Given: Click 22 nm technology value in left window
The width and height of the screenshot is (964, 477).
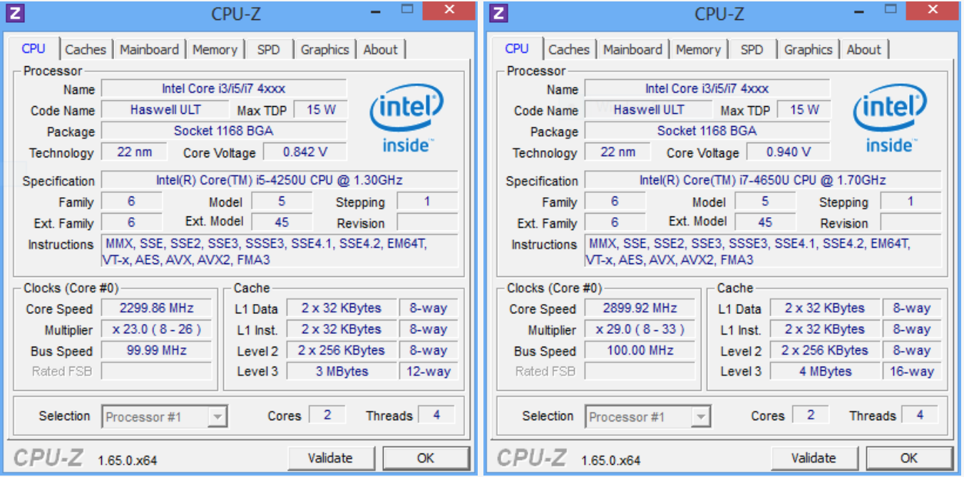Looking at the screenshot, I should click(134, 152).
